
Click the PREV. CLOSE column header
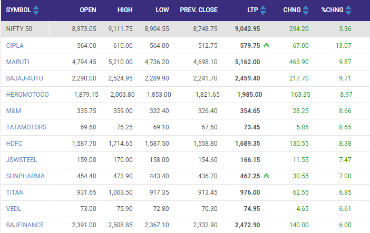(198, 10)
